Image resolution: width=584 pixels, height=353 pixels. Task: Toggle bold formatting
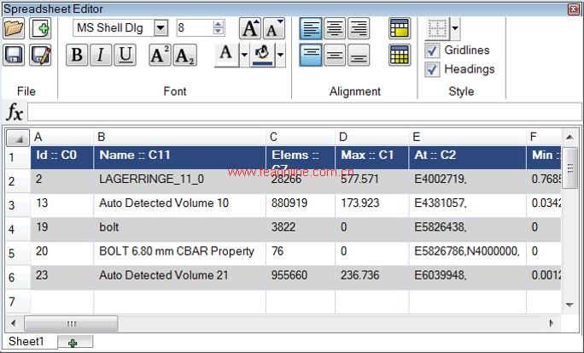point(77,56)
